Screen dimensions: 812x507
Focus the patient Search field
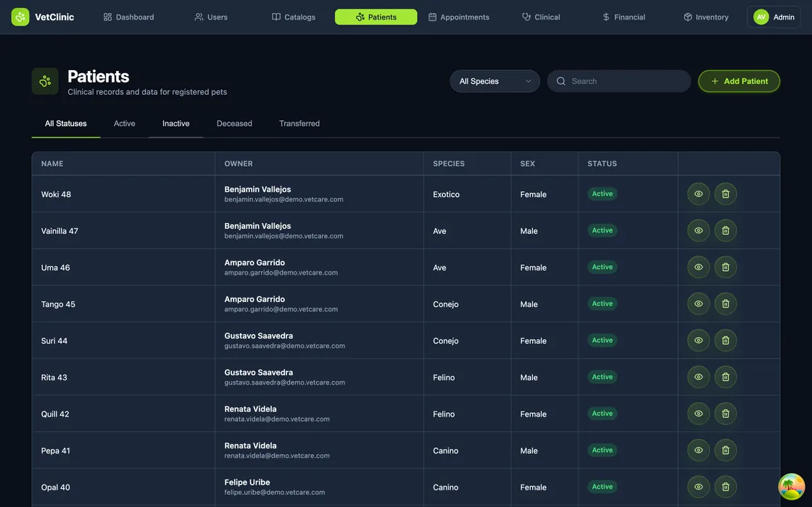(x=627, y=81)
